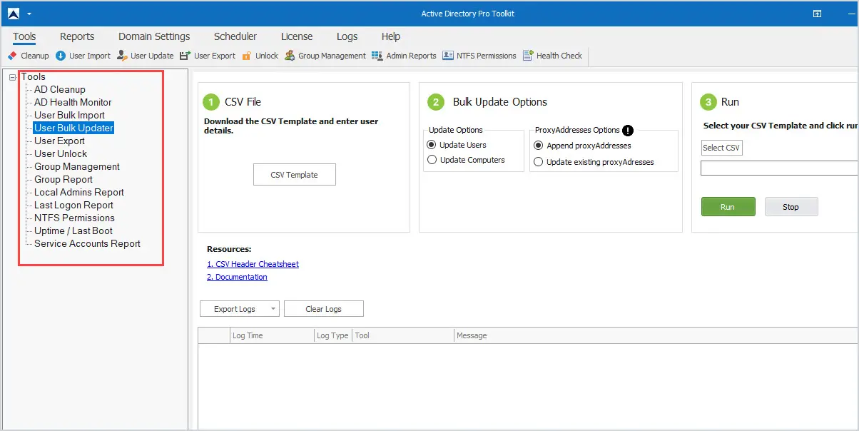Click the Stop button
859x431 pixels.
tap(791, 207)
